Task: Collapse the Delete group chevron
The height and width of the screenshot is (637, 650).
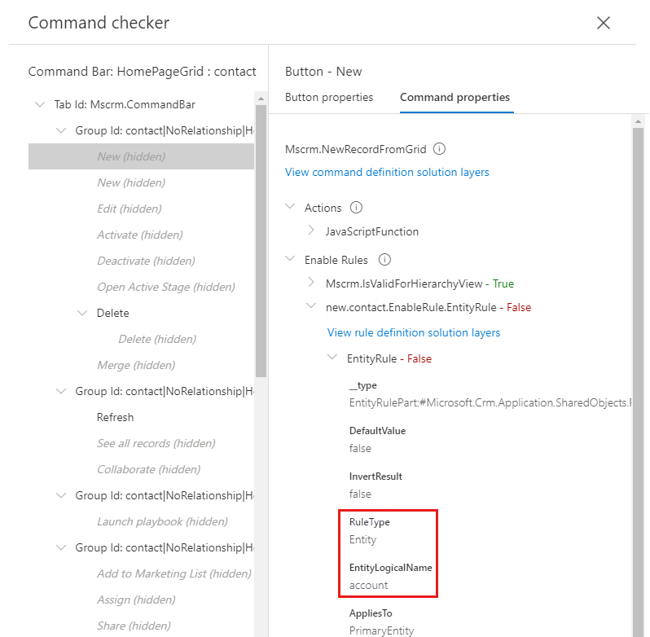Action: point(81,313)
